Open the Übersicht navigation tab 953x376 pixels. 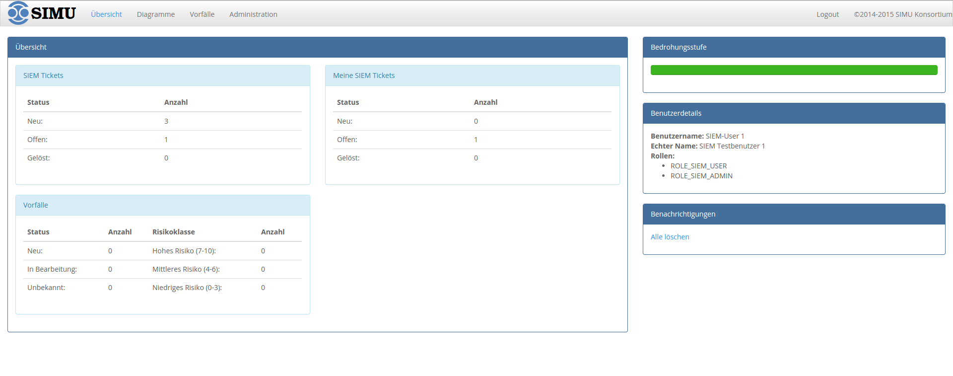106,14
